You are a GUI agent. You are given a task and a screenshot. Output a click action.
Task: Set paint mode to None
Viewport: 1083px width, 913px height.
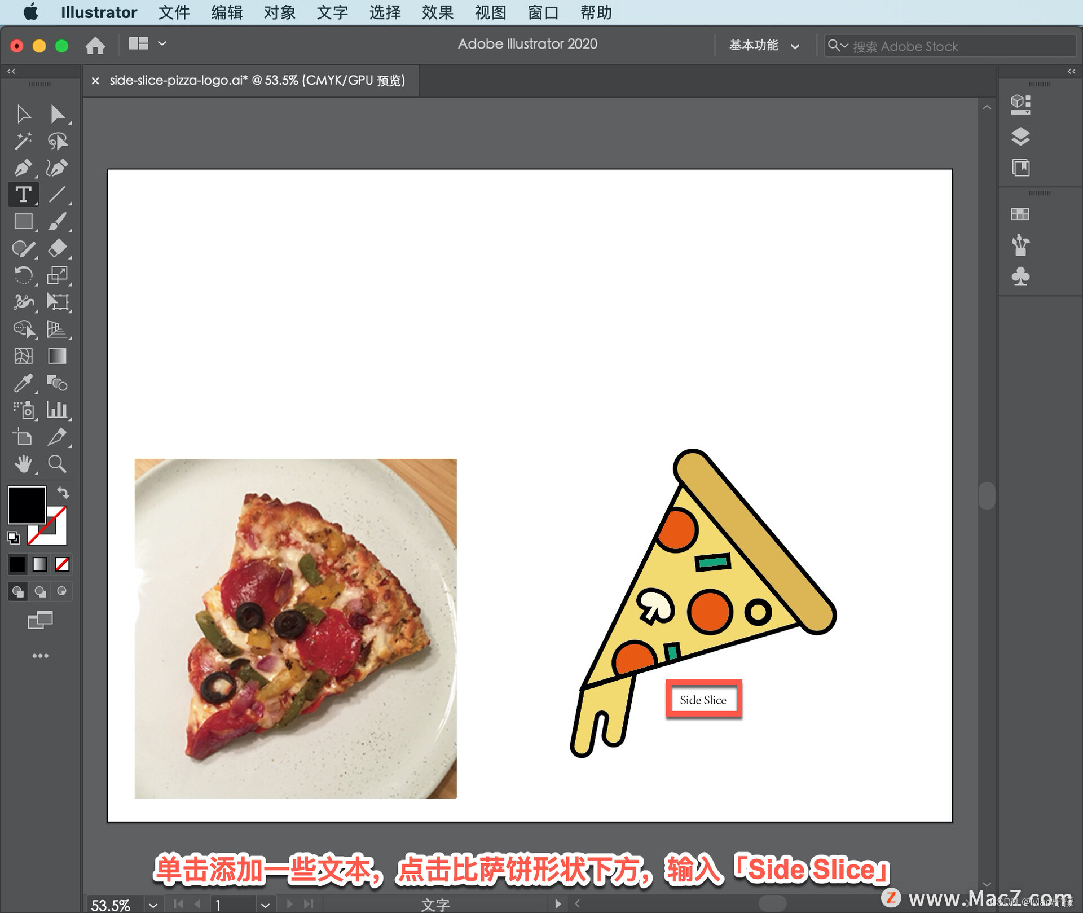62,564
